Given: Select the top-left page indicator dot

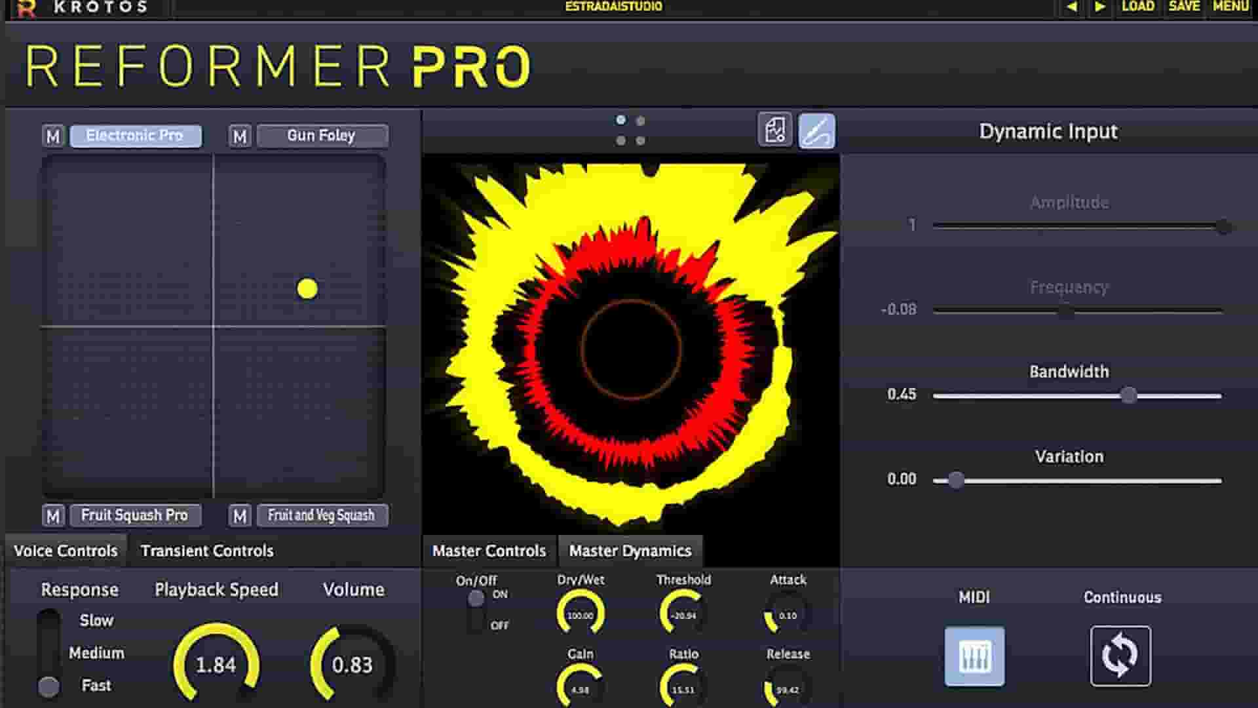Looking at the screenshot, I should click(x=620, y=120).
